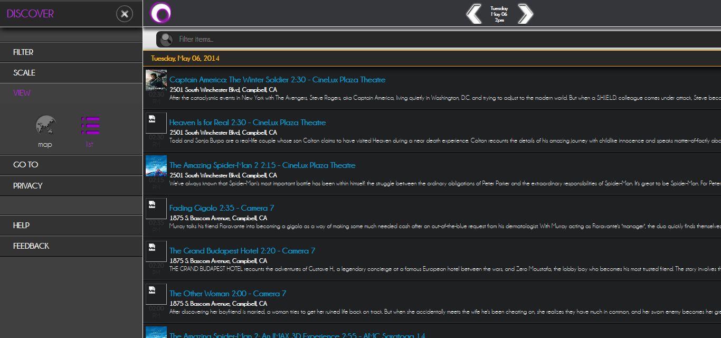
Task: Expand the SCALE menu section
Action: pyautogui.click(x=71, y=73)
